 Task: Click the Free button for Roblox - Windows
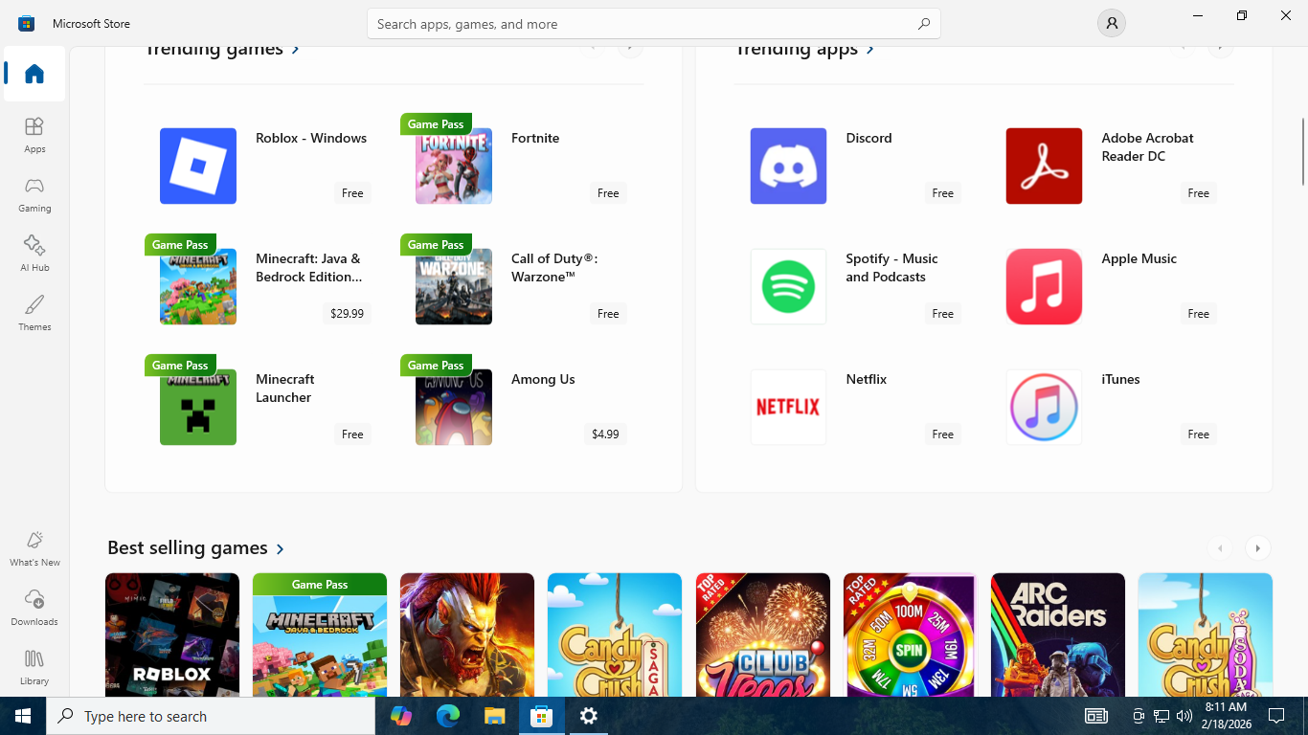point(352,192)
